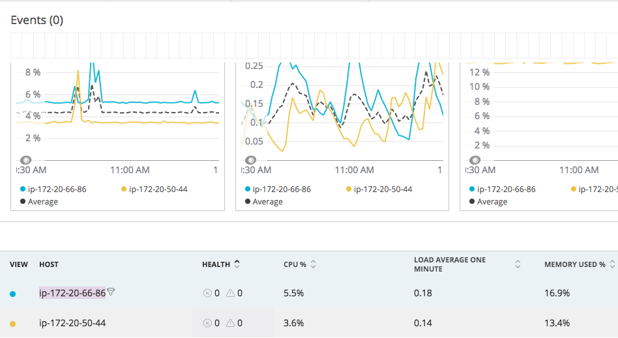Click the filter icon next to ip-172-20-66-86
The image size is (618, 338).
(111, 292)
